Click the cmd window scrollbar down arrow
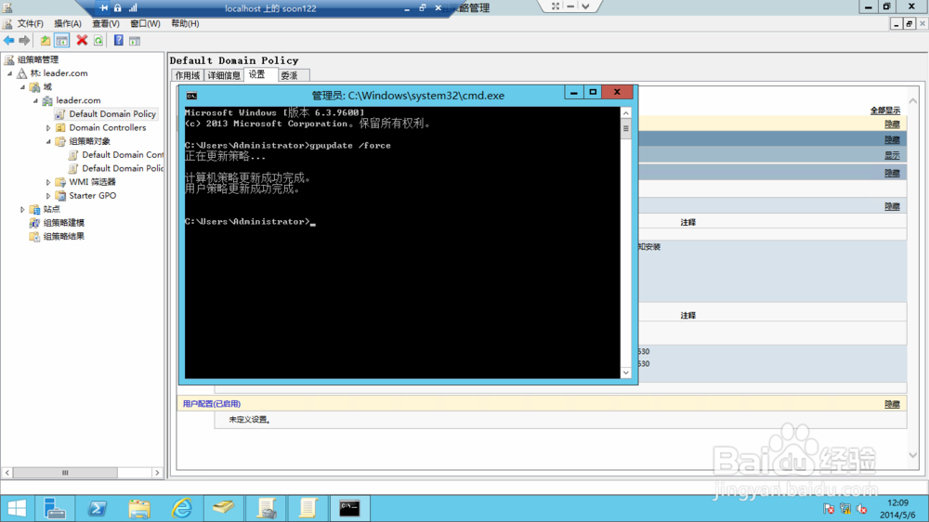 coord(625,372)
